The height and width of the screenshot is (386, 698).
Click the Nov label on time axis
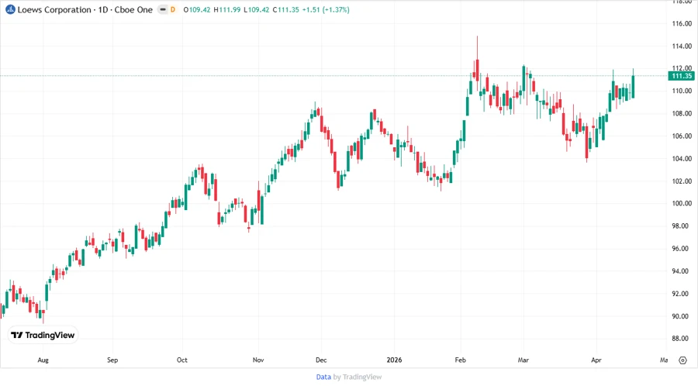(x=258, y=360)
